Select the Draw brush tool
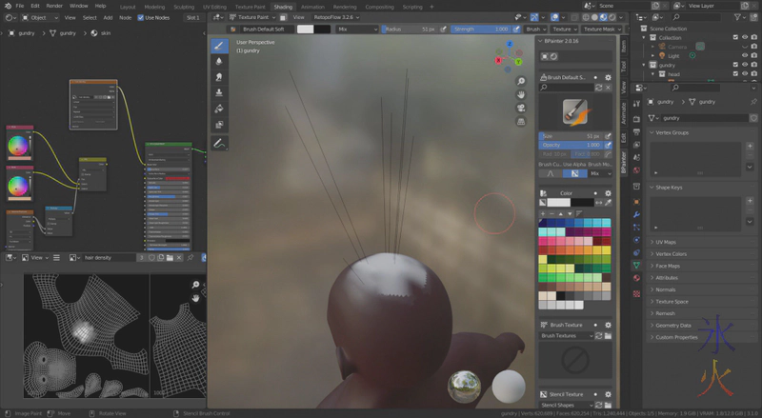The image size is (762, 418). (x=219, y=46)
